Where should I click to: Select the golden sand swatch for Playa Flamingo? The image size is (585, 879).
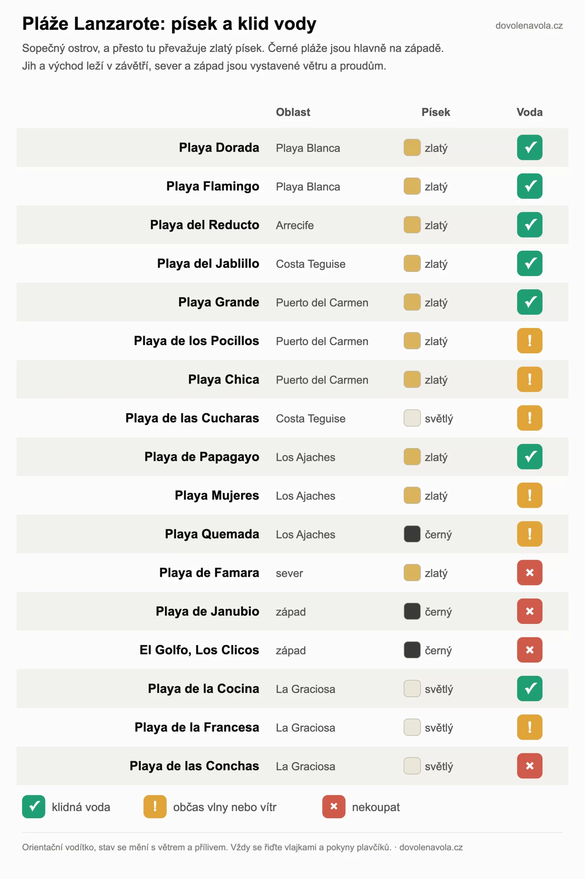(x=412, y=186)
